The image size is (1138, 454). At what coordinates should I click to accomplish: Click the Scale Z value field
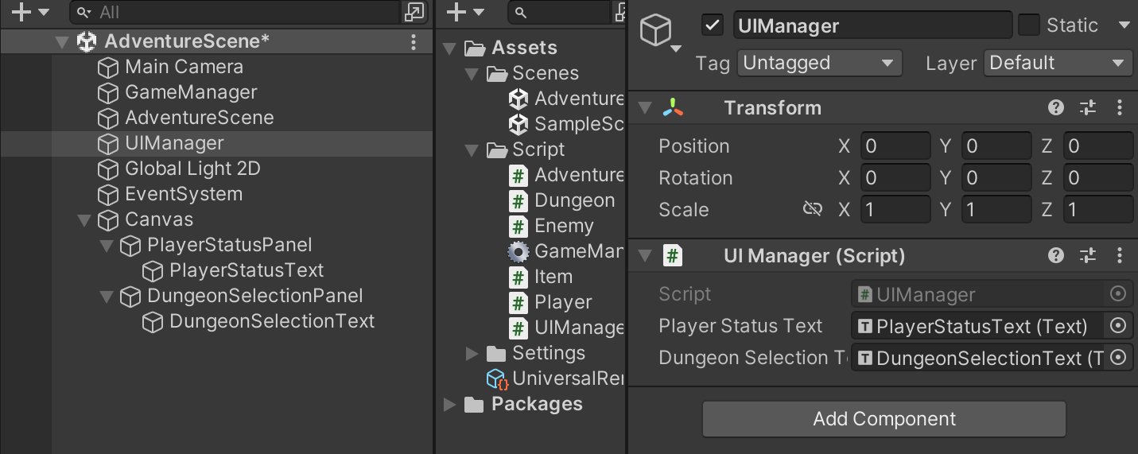pyautogui.click(x=1097, y=210)
